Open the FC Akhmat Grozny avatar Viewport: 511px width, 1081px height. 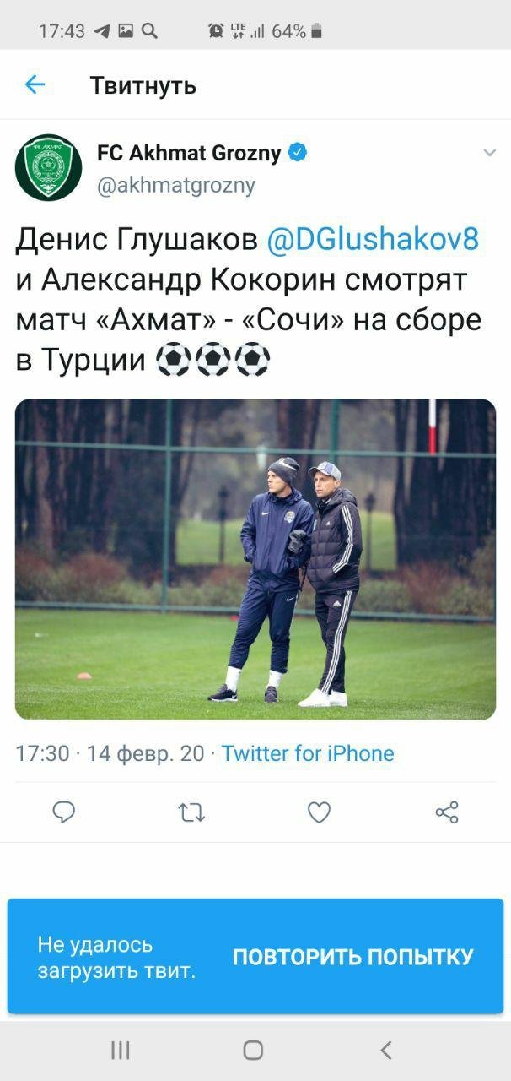[48, 167]
